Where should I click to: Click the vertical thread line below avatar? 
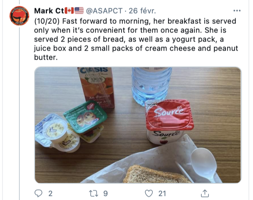(x=19, y=114)
